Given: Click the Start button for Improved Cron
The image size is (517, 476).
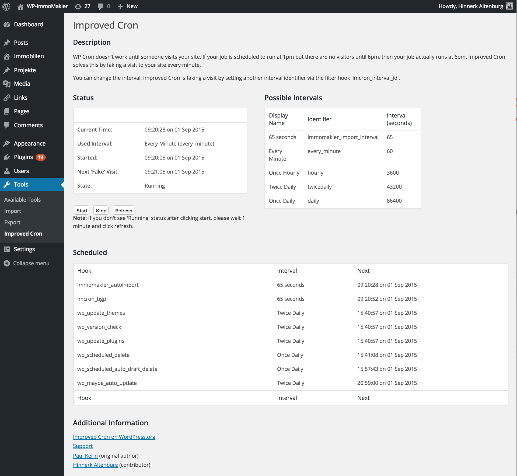Looking at the screenshot, I should (81, 210).
